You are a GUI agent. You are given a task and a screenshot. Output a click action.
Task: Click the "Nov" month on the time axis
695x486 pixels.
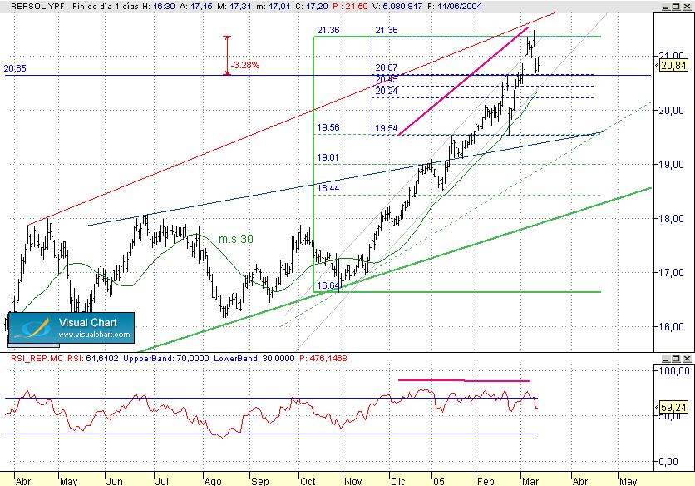(353, 481)
